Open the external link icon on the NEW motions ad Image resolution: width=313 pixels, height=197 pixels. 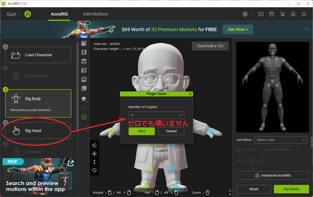coord(71,163)
